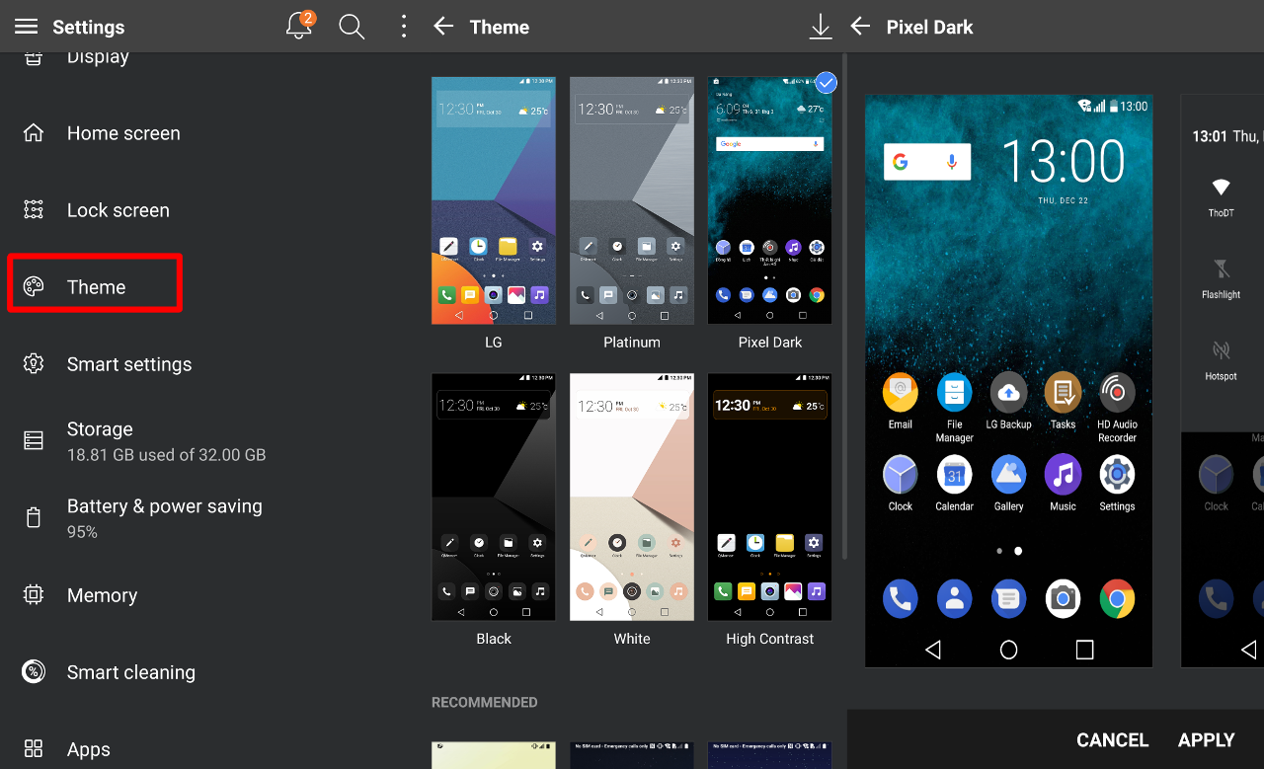The width and height of the screenshot is (1264, 769).
Task: Open the Settings hamburger menu
Action: point(26,27)
